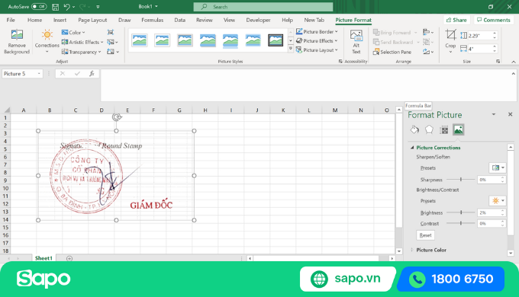This screenshot has width=519, height=297.
Task: Click the picture height field showing 2.29"
Action: pos(479,36)
